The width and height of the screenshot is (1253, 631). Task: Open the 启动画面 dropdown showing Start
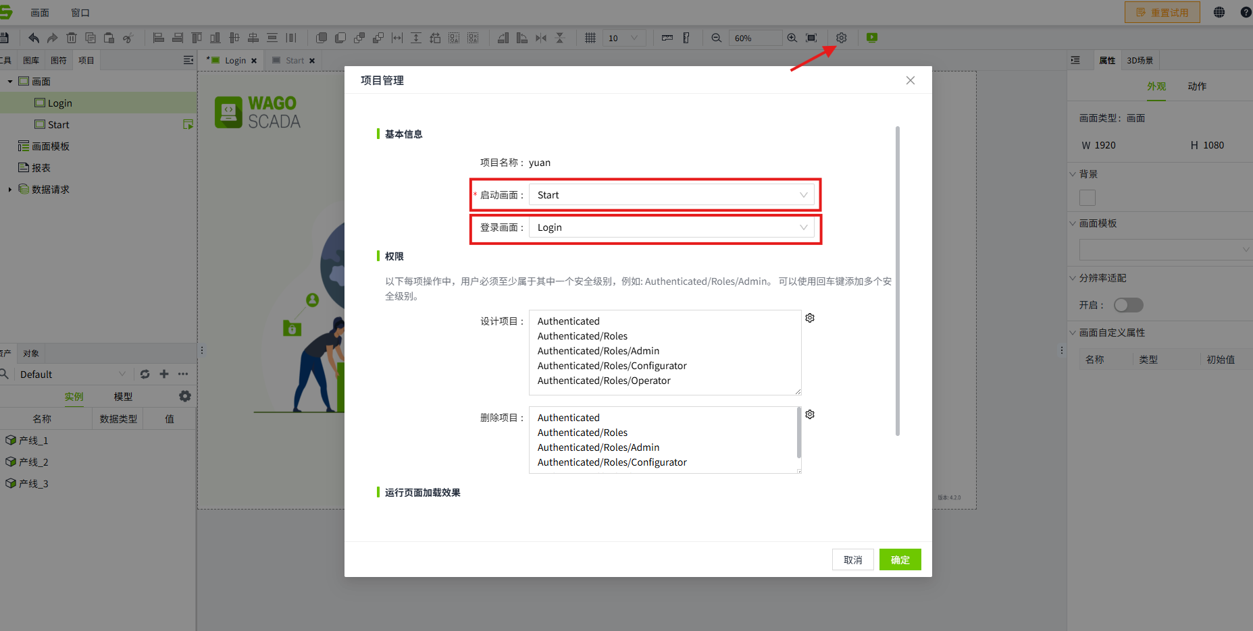[x=671, y=195]
